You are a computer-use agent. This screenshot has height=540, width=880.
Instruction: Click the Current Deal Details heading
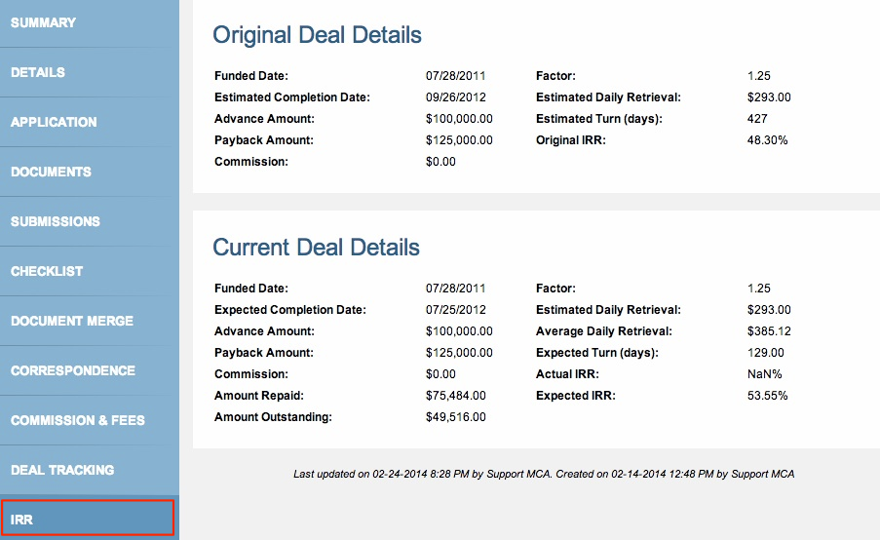tap(316, 248)
